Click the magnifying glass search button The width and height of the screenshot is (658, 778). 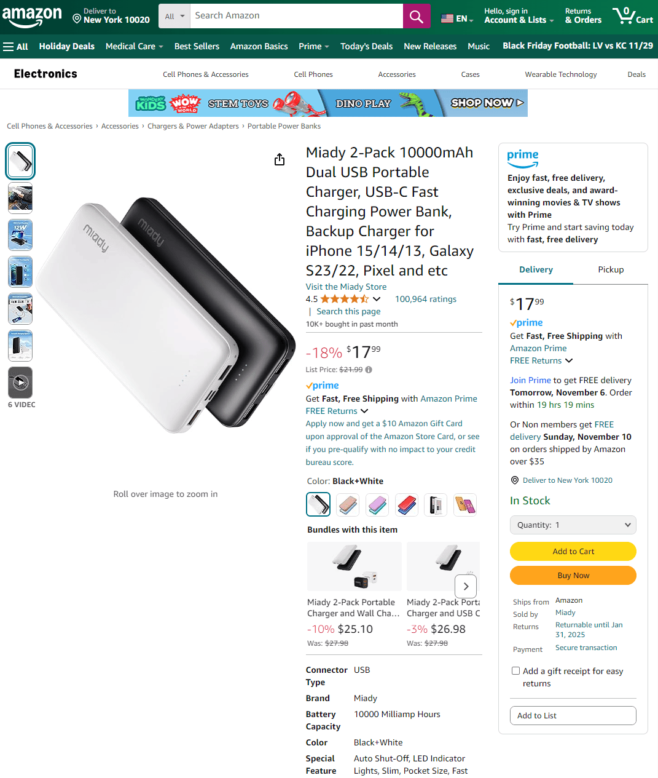[x=417, y=16]
